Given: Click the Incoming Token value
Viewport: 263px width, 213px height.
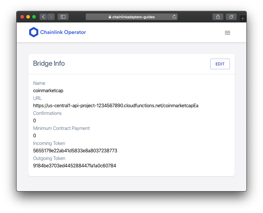Looking at the screenshot, I should [75, 151].
